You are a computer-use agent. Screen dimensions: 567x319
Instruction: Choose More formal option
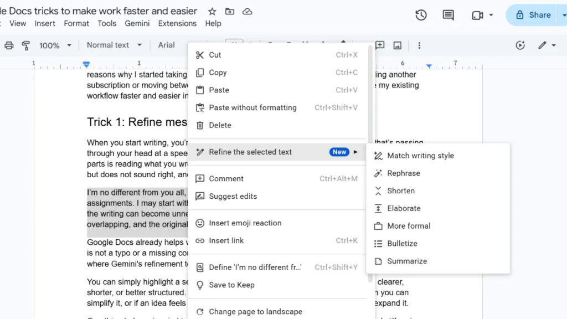pyautogui.click(x=438, y=226)
